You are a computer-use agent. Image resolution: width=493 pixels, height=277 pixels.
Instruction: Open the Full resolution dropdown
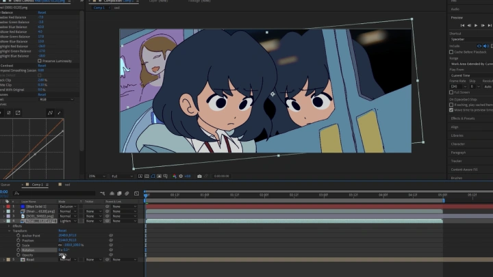pyautogui.click(x=122, y=176)
